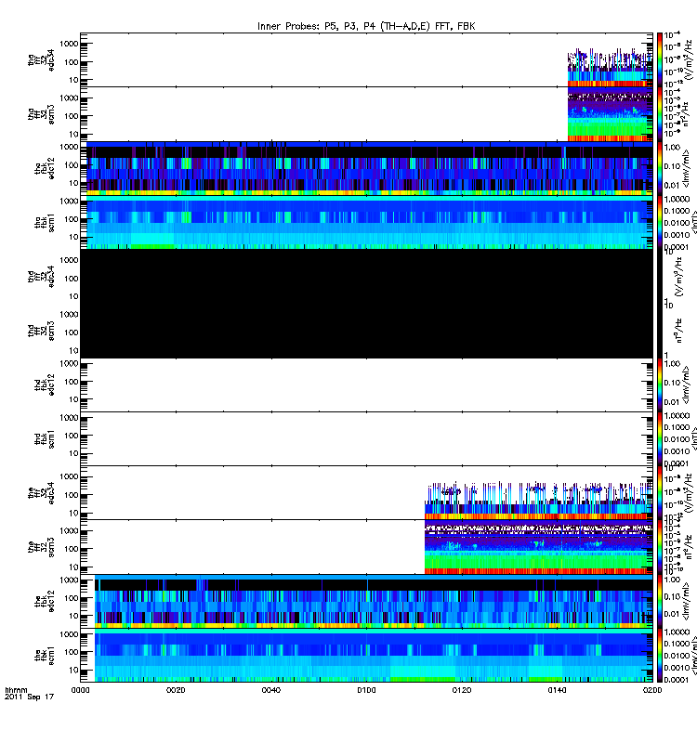Click the 0020 time axis label
The width and height of the screenshot is (697, 743).
click(176, 690)
